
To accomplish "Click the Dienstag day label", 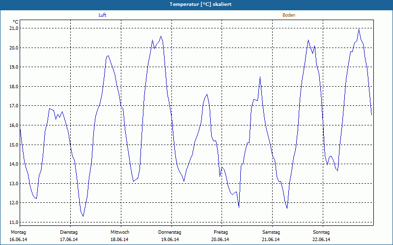I will click(69, 232).
